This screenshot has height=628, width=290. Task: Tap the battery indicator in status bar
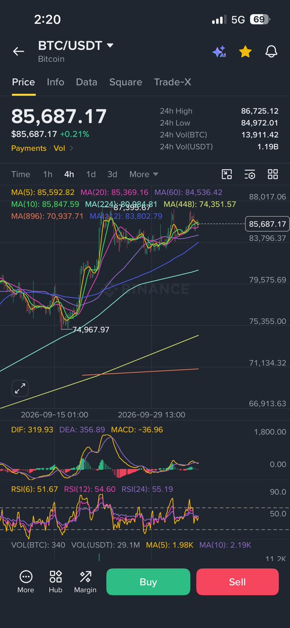tap(260, 19)
